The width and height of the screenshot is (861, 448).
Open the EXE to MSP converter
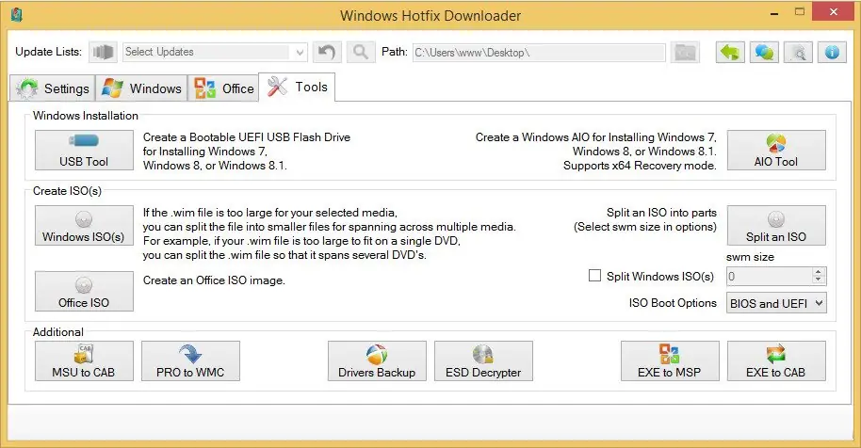pyautogui.click(x=670, y=360)
